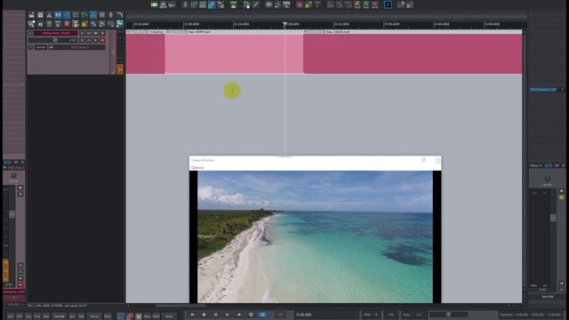This screenshot has height=320, width=569.
Task: Click the last button on the track name row
Action: (x=102, y=34)
